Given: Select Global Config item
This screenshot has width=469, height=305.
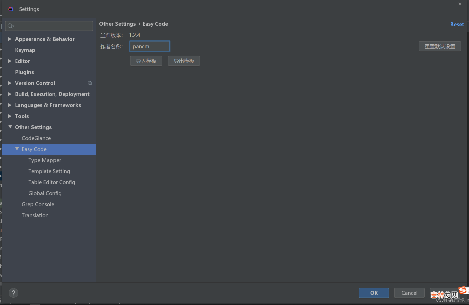Looking at the screenshot, I should (45, 193).
